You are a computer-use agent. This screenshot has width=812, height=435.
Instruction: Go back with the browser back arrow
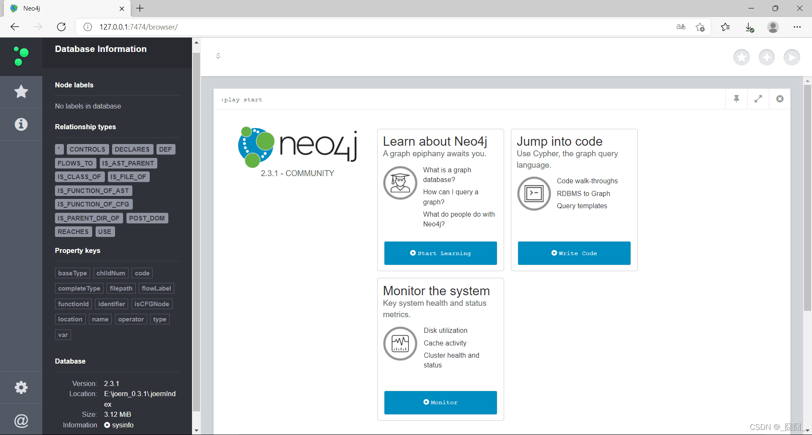(x=15, y=27)
